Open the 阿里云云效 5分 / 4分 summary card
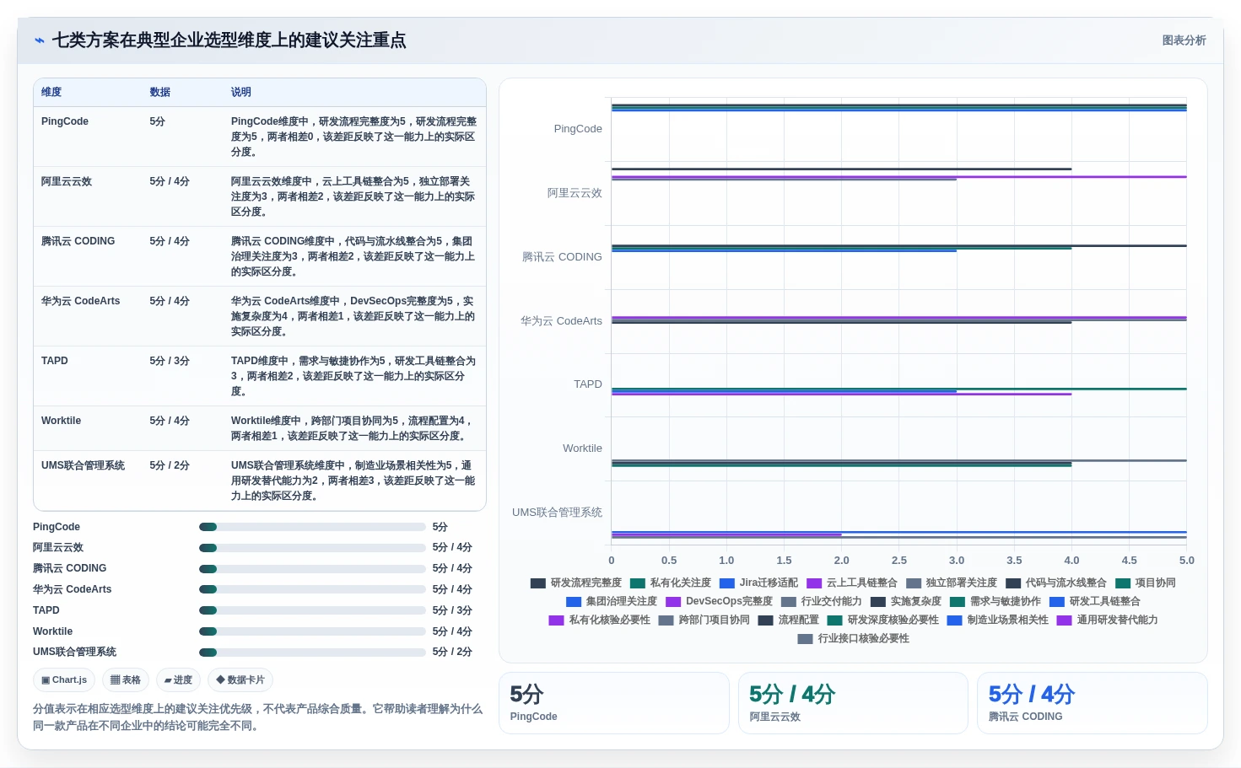The image size is (1241, 768). 853,703
